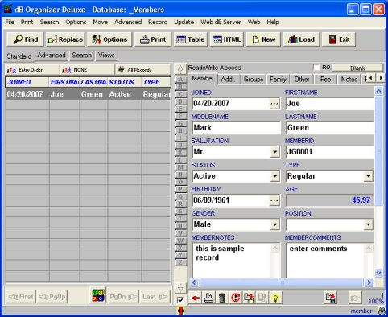Click the Load database button

tap(301, 39)
